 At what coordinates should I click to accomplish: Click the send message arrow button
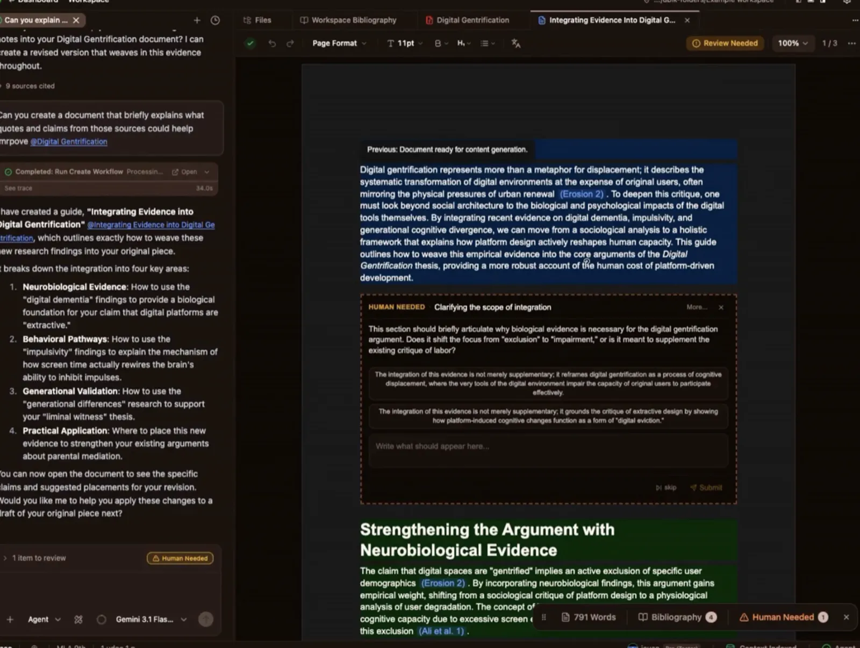pos(206,620)
